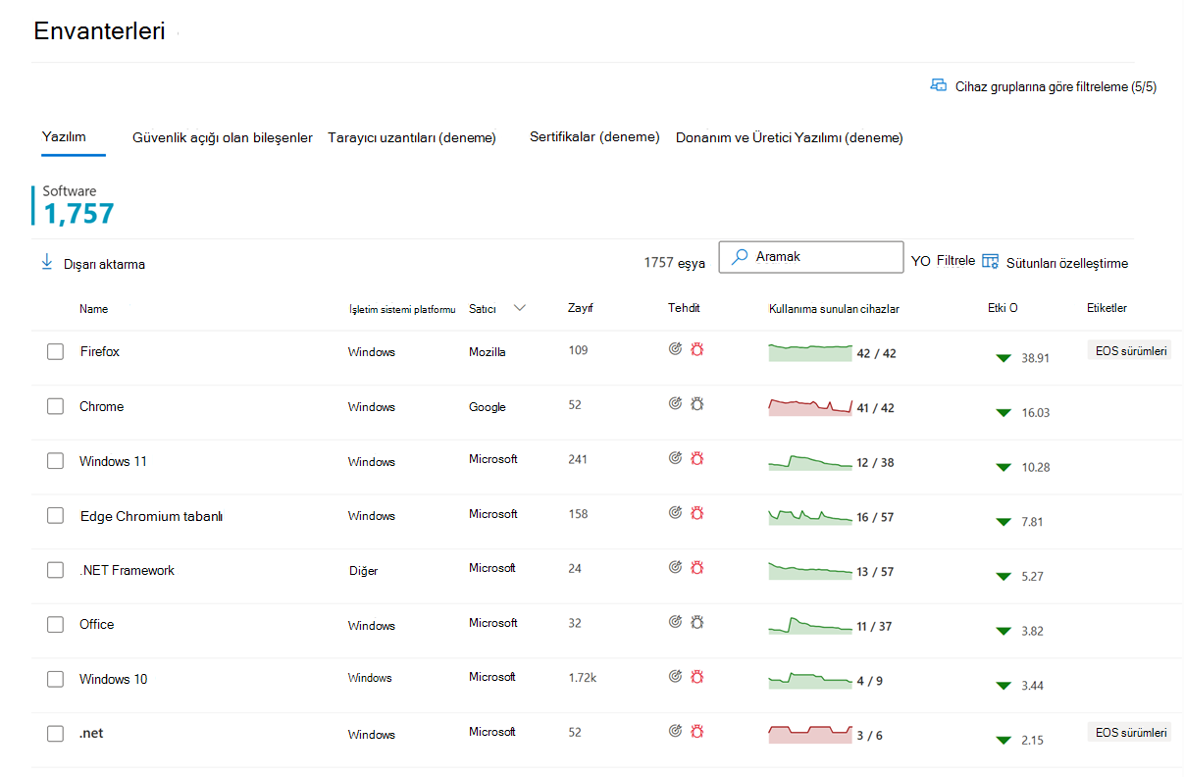This screenshot has height=777, width=1184.
Task: Click .NET Framework row target icon
Action: coord(675,566)
